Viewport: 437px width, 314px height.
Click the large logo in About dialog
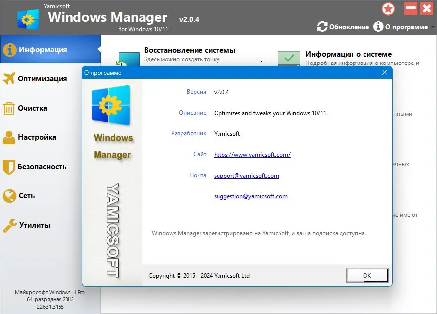coord(111,105)
